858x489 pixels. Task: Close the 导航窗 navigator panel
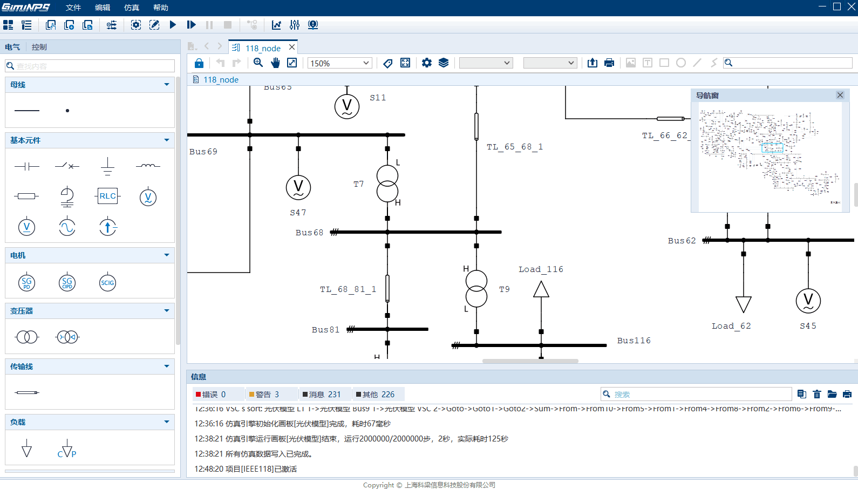tap(840, 96)
